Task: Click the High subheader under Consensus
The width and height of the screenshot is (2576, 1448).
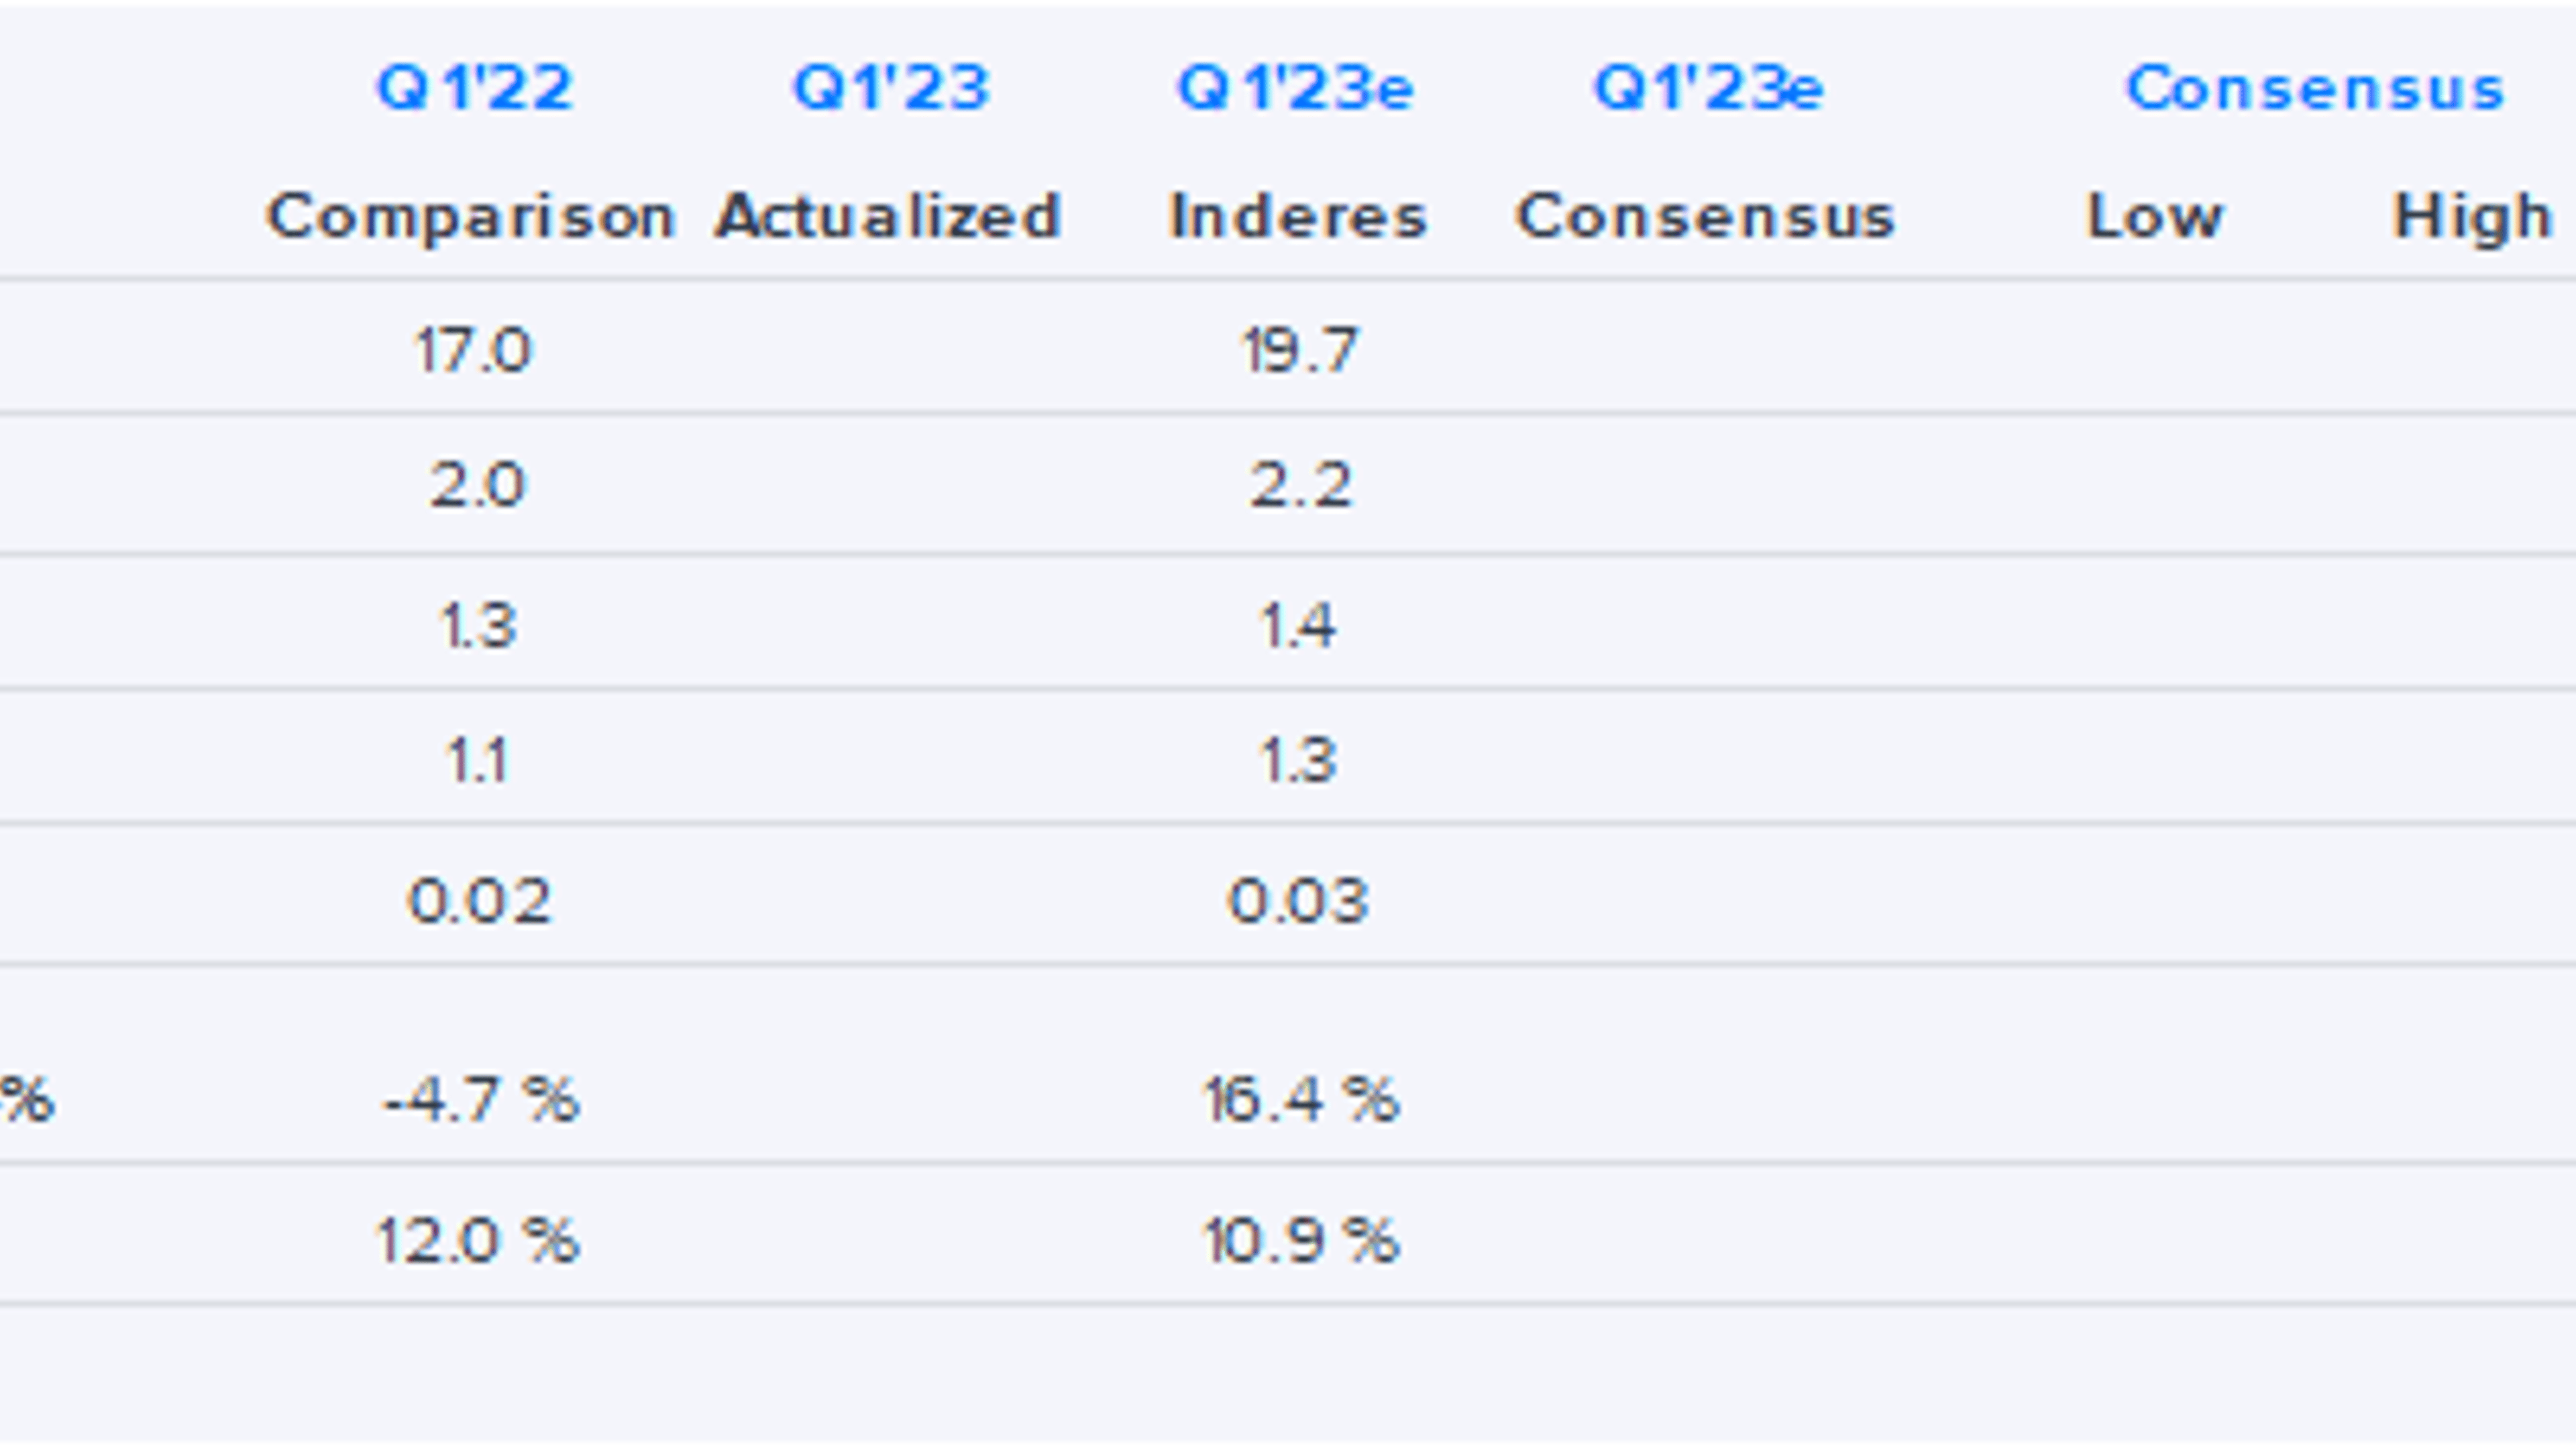Action: [2472, 216]
